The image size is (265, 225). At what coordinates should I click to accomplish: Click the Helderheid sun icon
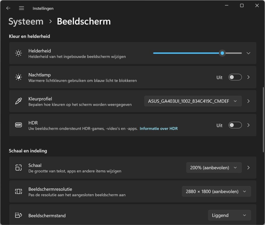(x=18, y=53)
